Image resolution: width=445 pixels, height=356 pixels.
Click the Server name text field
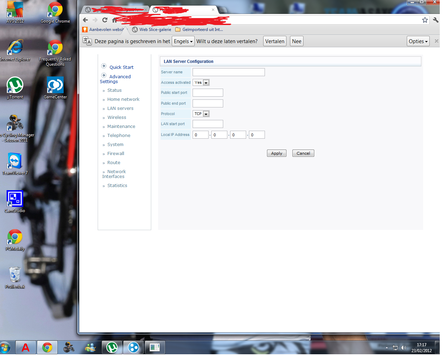click(x=228, y=72)
